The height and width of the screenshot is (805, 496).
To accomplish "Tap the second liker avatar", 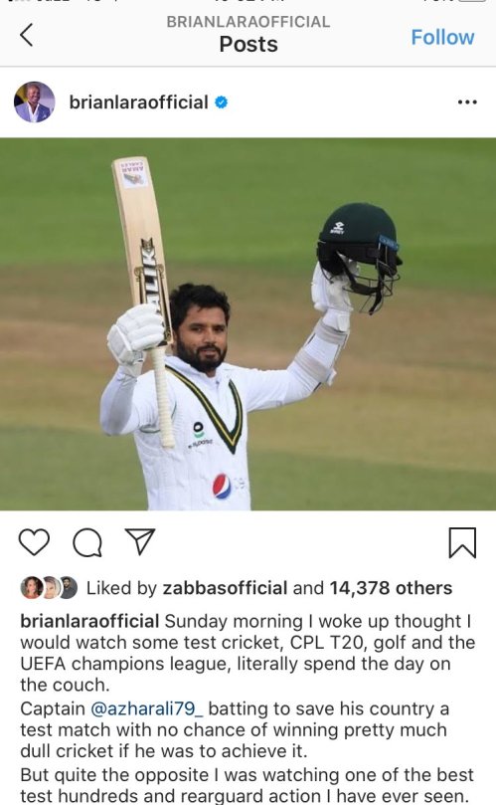I will pyautogui.click(x=51, y=588).
